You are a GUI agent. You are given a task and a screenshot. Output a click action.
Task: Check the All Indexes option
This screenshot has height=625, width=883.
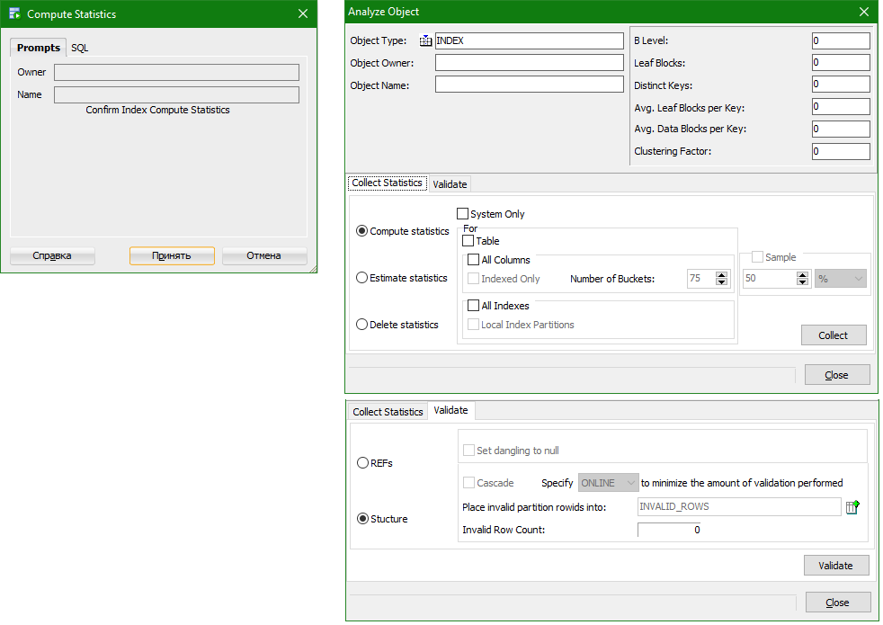474,305
